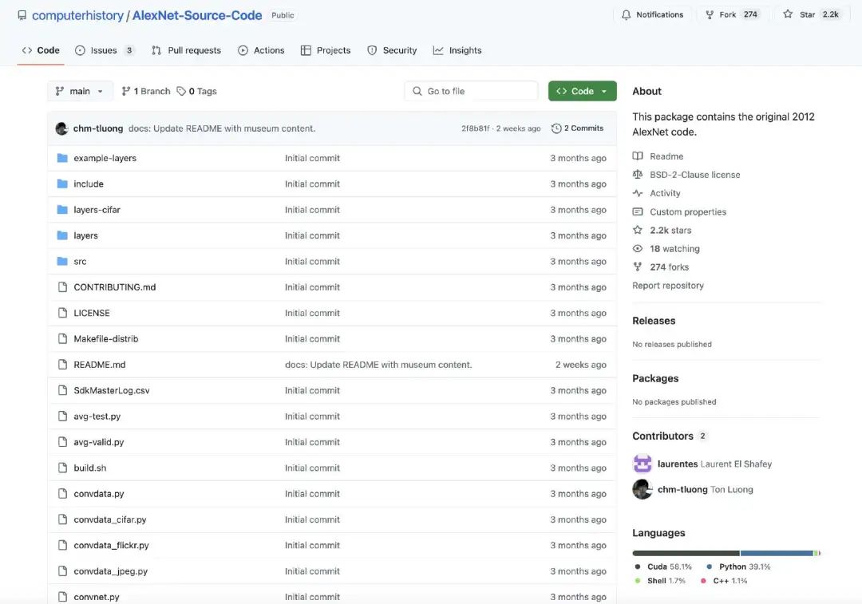Open the Contributors heading link

click(662, 436)
